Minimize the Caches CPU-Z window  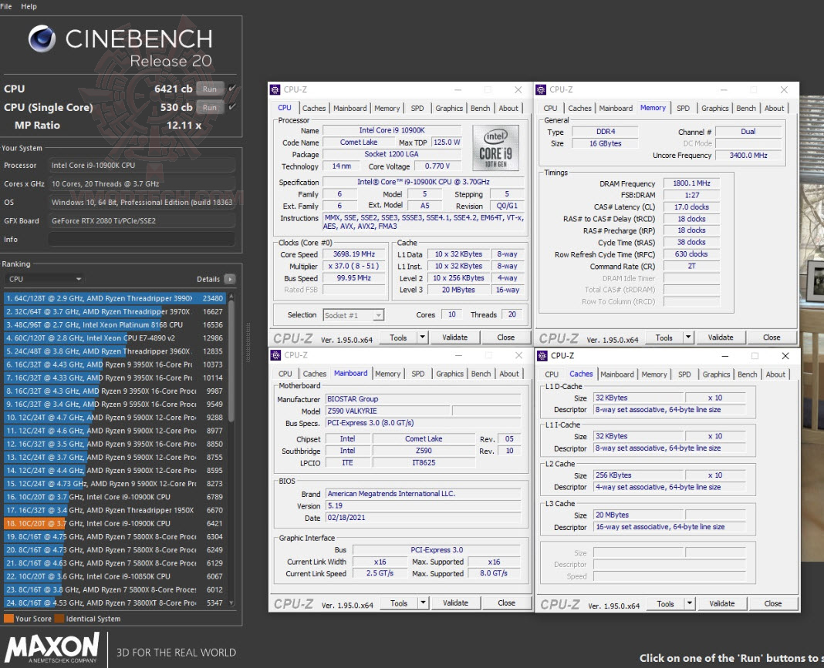tap(724, 356)
